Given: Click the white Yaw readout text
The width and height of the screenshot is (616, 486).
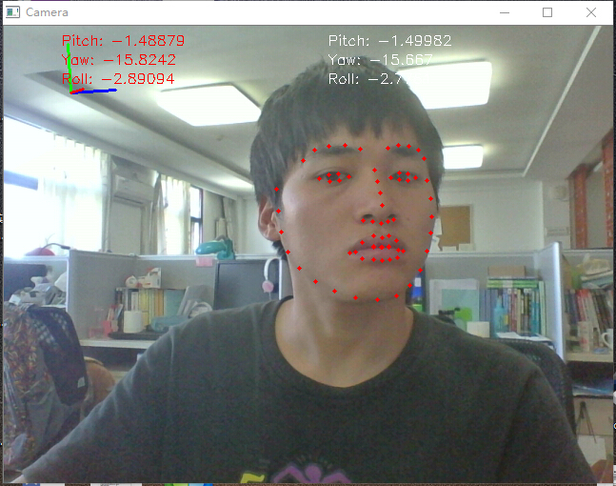Looking at the screenshot, I should tap(380, 60).
